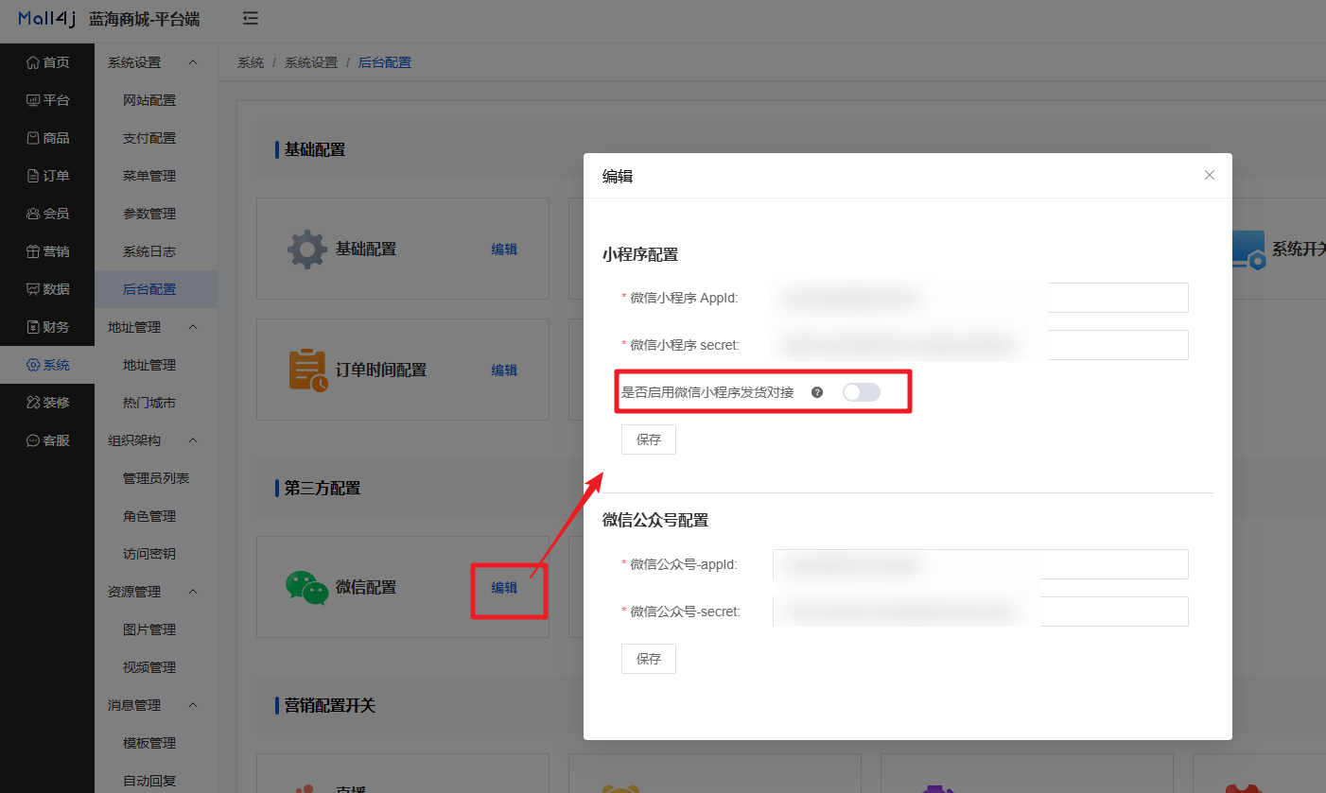Click 保存 under 微信公众号配置
This screenshot has height=793, width=1326.
tap(649, 659)
